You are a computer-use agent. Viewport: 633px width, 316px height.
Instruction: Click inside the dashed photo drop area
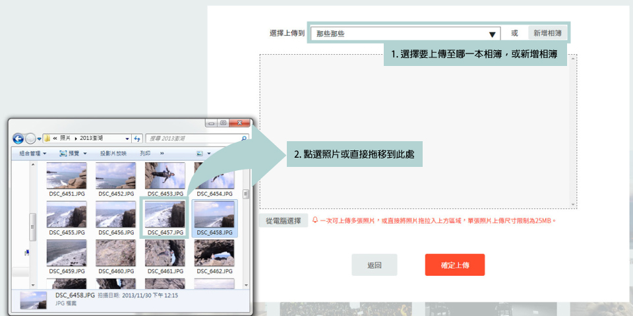418,132
